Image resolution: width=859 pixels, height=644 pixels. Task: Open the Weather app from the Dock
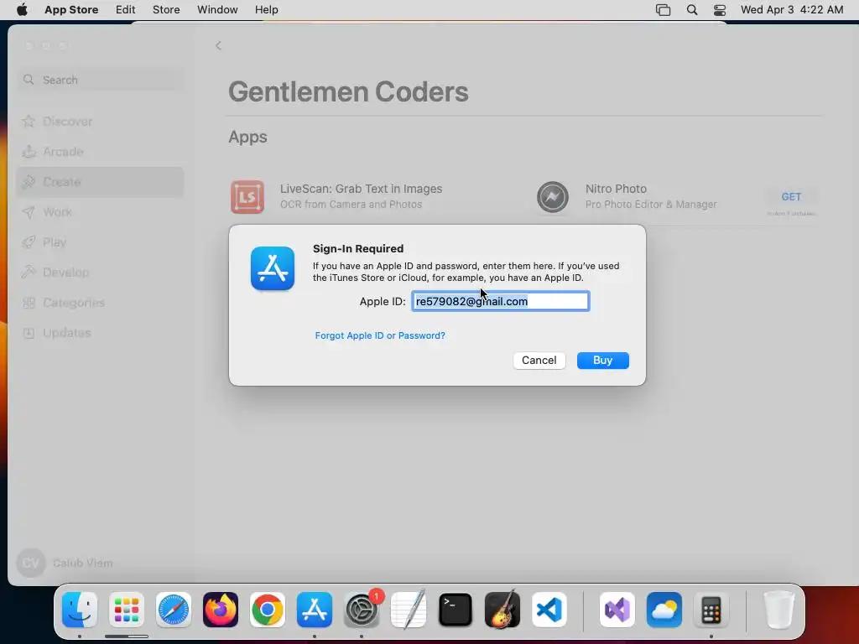[x=664, y=610]
